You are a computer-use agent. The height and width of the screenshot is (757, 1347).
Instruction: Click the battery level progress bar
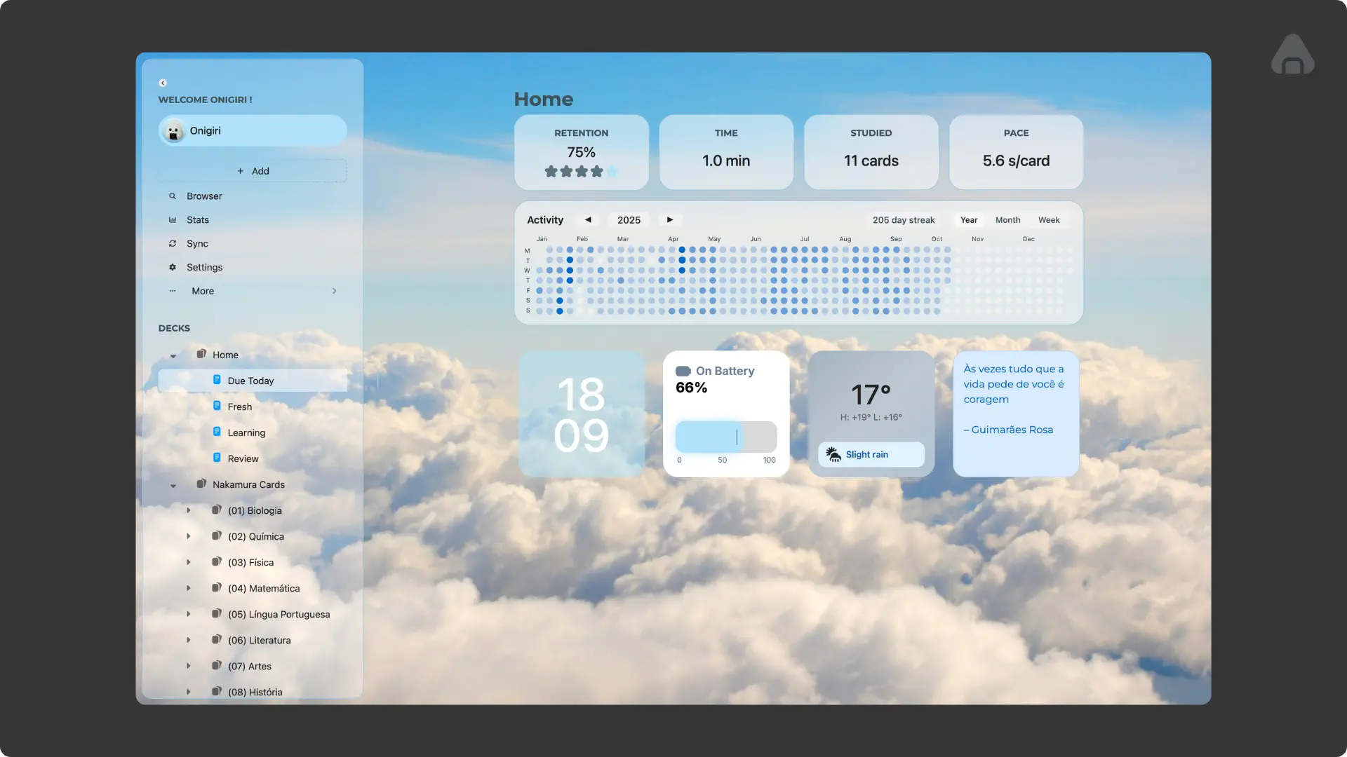point(726,437)
